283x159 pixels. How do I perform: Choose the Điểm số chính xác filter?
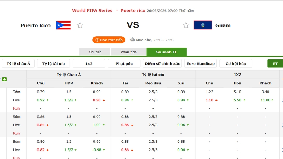(162, 64)
